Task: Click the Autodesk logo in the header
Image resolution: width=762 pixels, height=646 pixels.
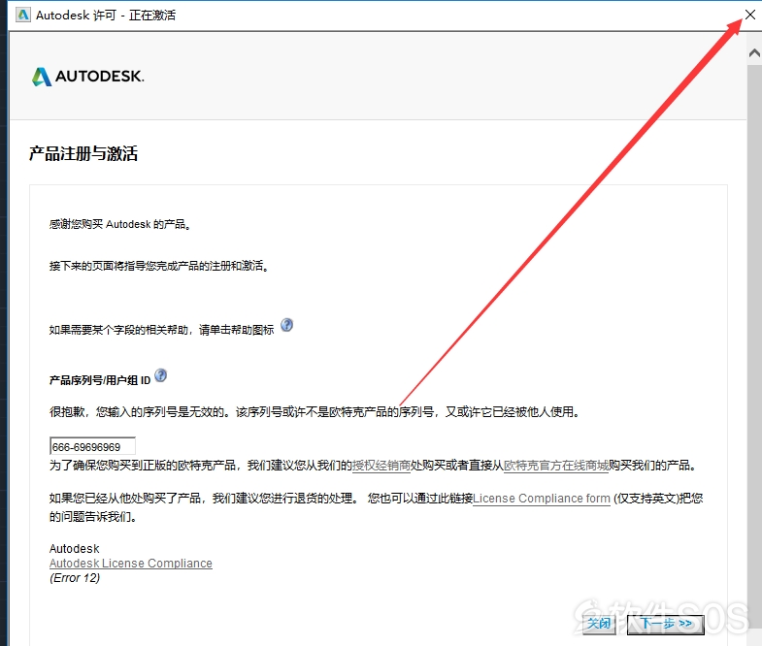Action: point(88,77)
